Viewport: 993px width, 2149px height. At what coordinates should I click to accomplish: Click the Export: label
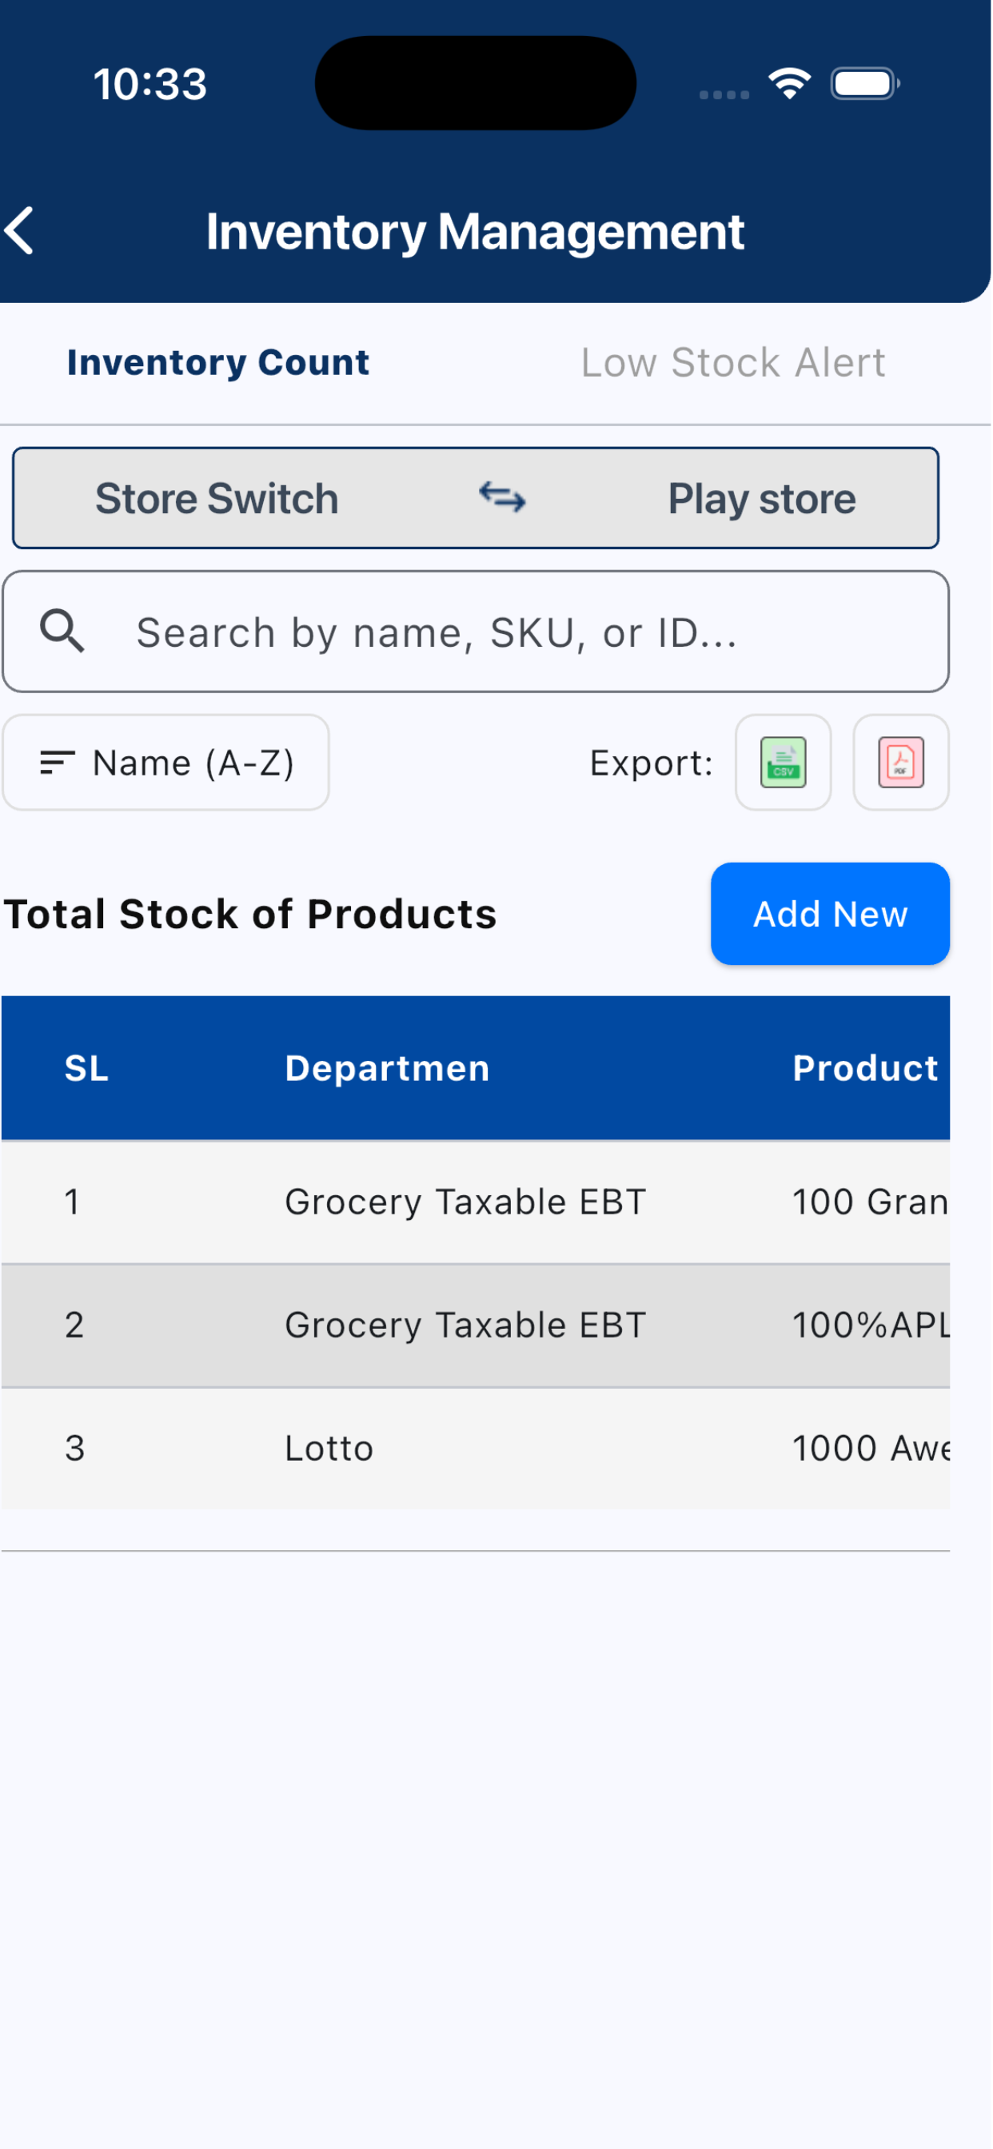pos(652,763)
